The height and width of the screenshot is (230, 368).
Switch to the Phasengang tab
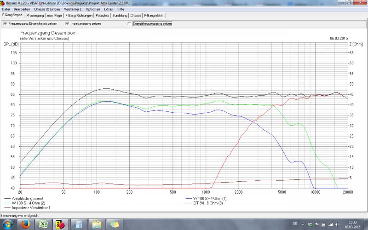tap(35, 15)
